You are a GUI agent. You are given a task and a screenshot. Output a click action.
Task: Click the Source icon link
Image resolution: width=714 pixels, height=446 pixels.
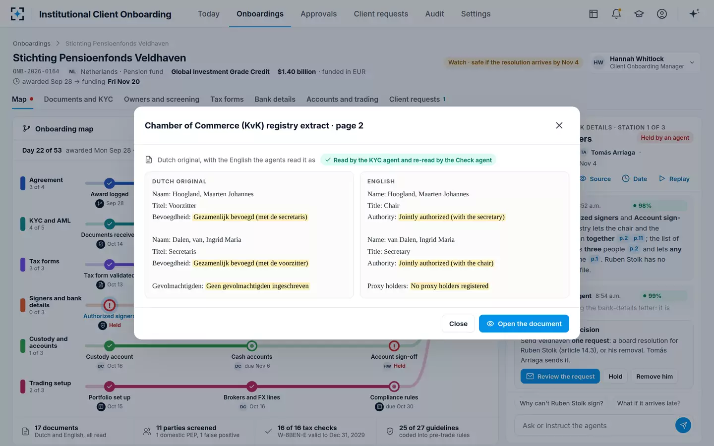click(595, 179)
